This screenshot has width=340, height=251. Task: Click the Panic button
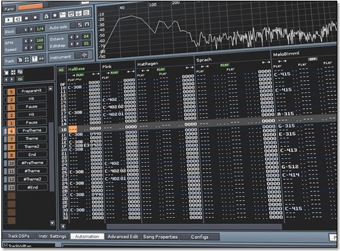click(x=10, y=9)
